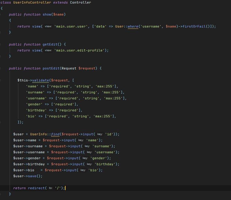This screenshot has height=200, width=231.
Task: Click 'required' in the gender rule
Action: (x=64, y=104)
